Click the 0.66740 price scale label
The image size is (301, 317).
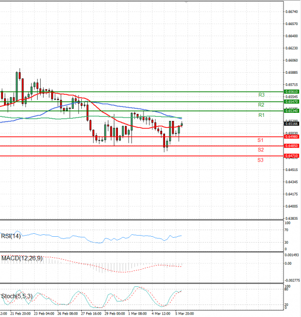291,11
